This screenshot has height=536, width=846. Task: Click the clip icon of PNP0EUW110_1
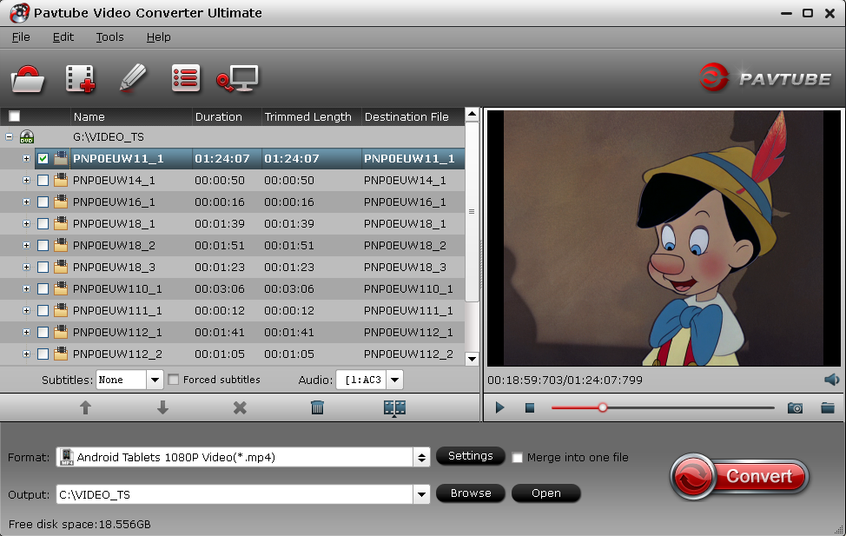(x=61, y=288)
